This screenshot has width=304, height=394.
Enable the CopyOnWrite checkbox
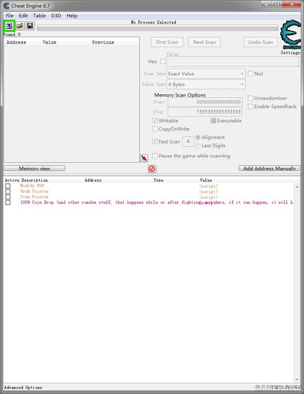(x=155, y=129)
